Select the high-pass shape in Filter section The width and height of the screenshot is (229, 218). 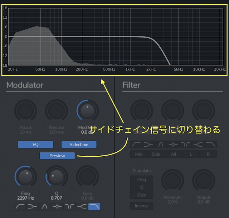pos(136,144)
